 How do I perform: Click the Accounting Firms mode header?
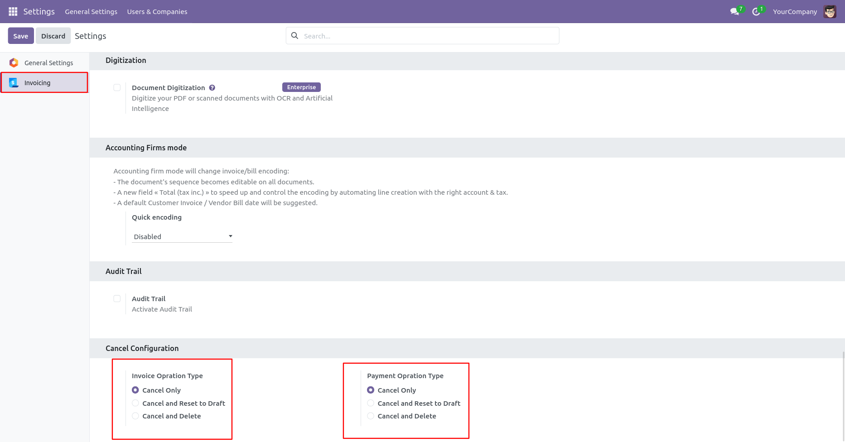[x=146, y=148]
